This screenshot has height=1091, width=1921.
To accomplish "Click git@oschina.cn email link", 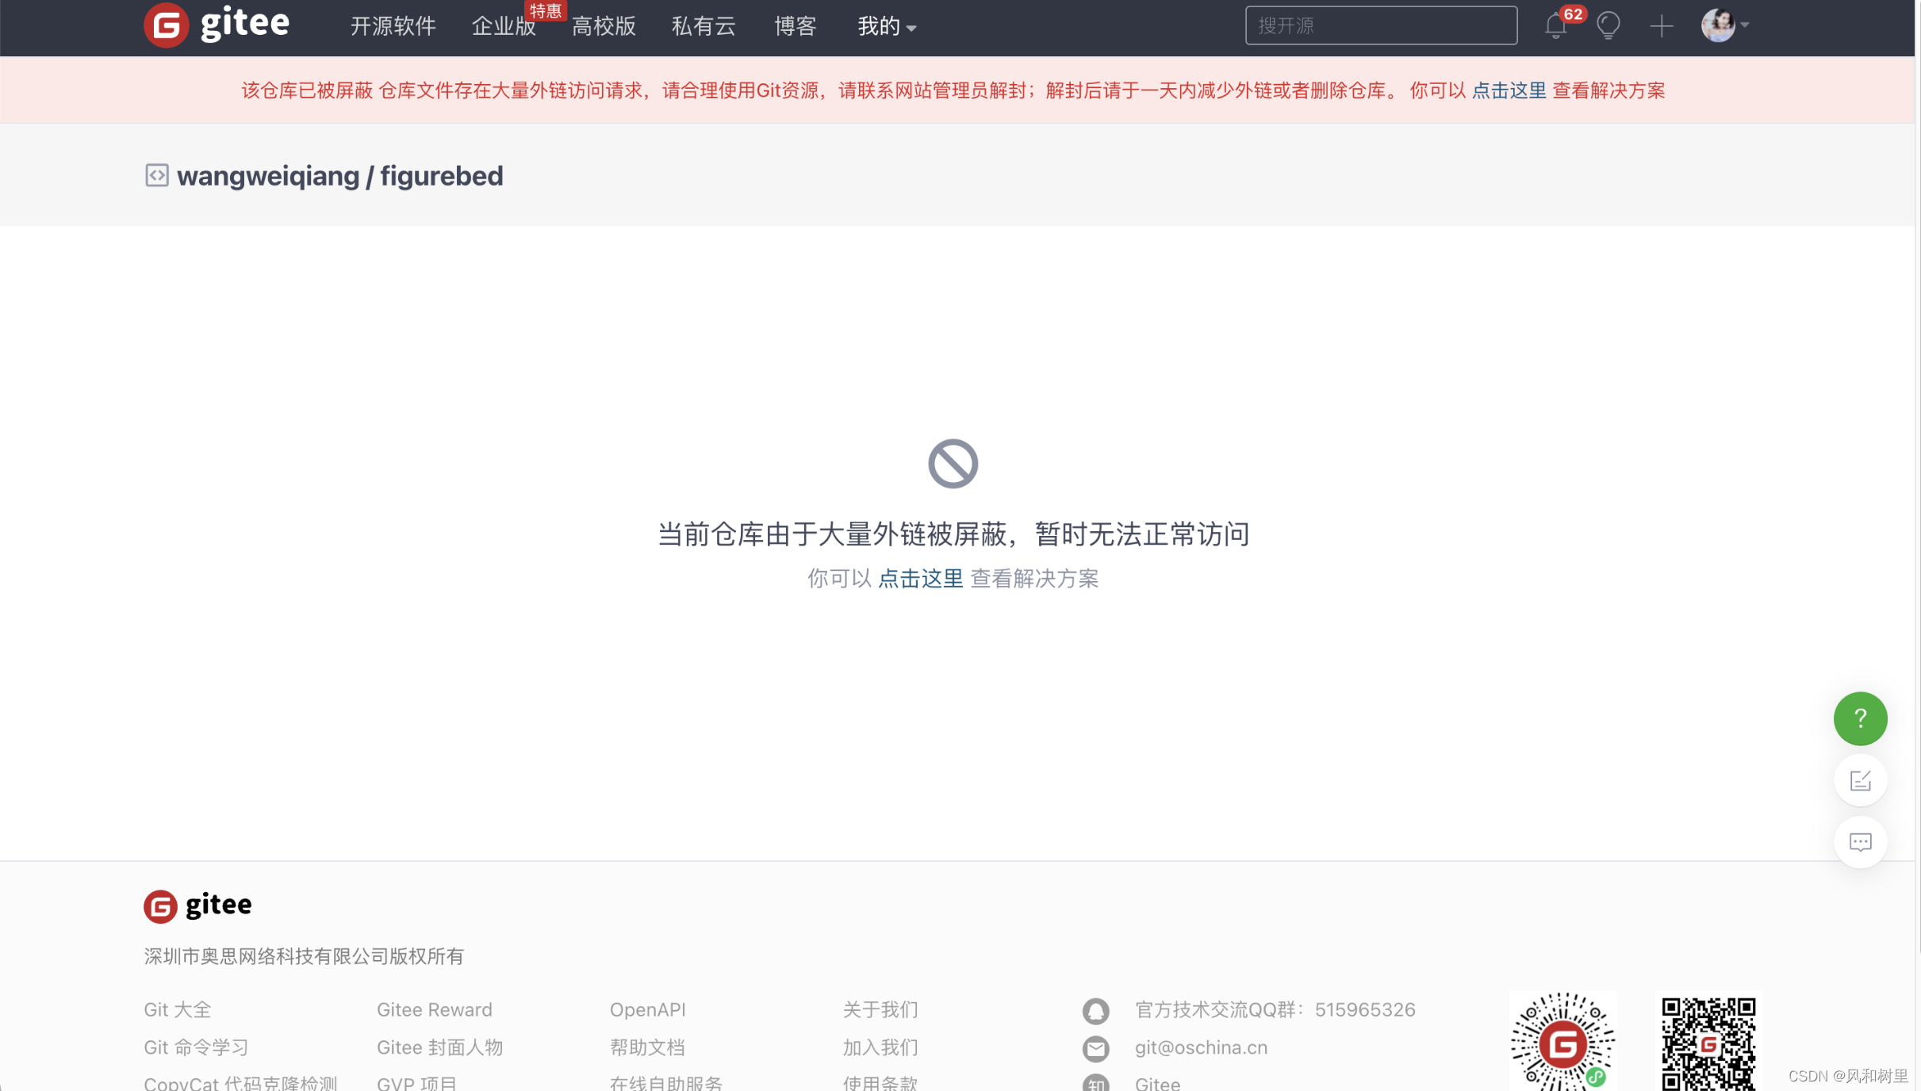I will pyautogui.click(x=1201, y=1047).
